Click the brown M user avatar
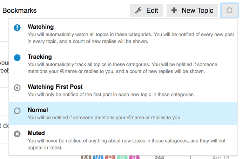 tap(86, 157)
